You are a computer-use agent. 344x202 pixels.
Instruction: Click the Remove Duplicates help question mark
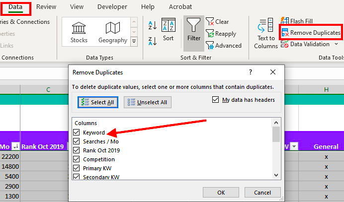click(x=251, y=72)
